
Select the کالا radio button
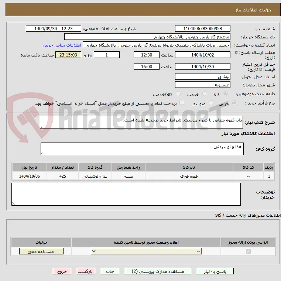point(225,94)
